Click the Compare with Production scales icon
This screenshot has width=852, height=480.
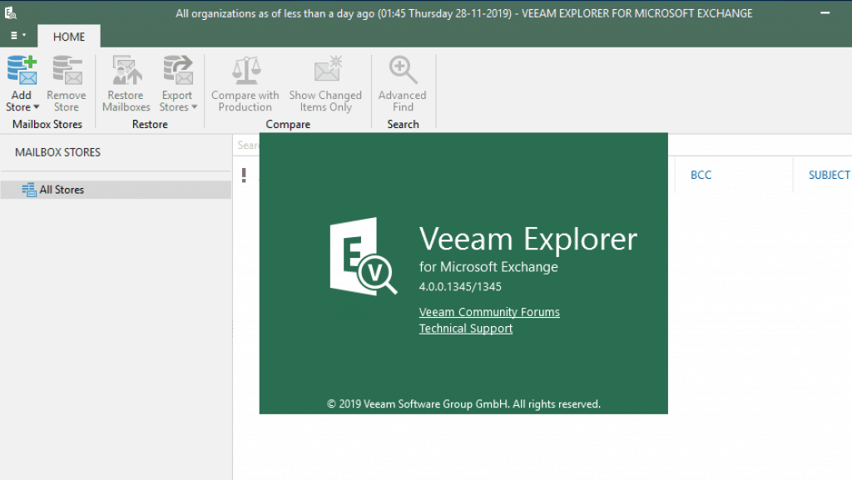(x=246, y=70)
